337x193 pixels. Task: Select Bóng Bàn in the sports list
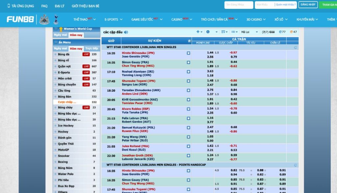click(76, 96)
